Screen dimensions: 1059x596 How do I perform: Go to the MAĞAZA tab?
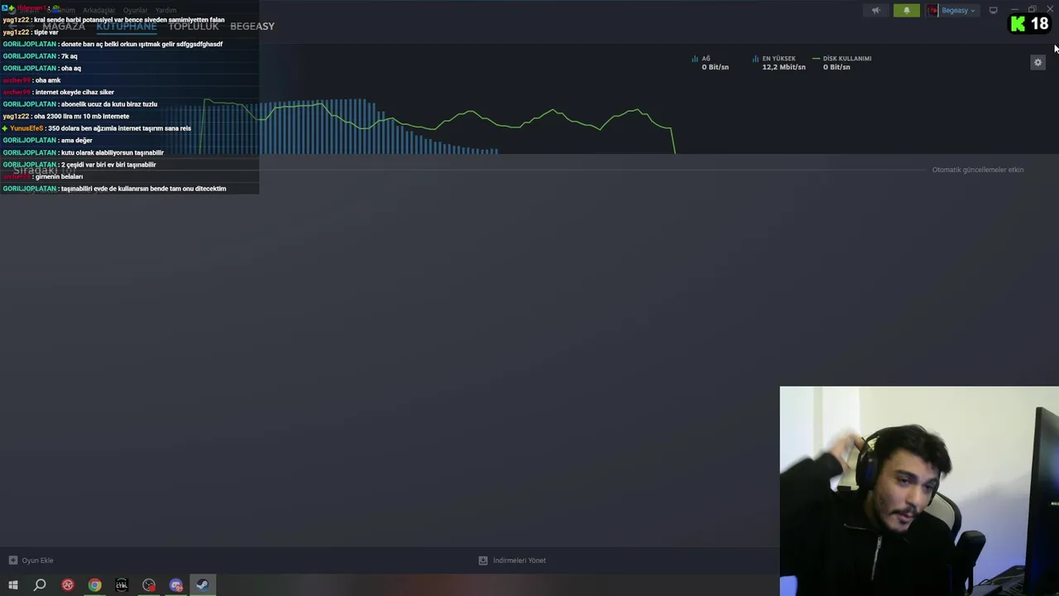pyautogui.click(x=64, y=26)
